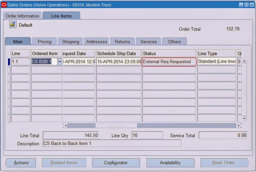Switch to the Order Information tab
256x172 pixels.
coord(22,16)
